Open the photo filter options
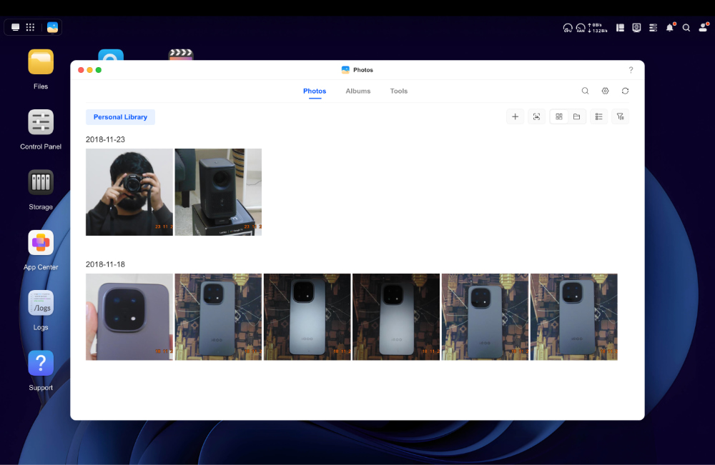 pyautogui.click(x=620, y=116)
